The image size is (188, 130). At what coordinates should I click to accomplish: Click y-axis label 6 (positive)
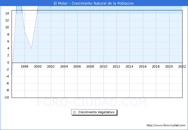click(8, 42)
